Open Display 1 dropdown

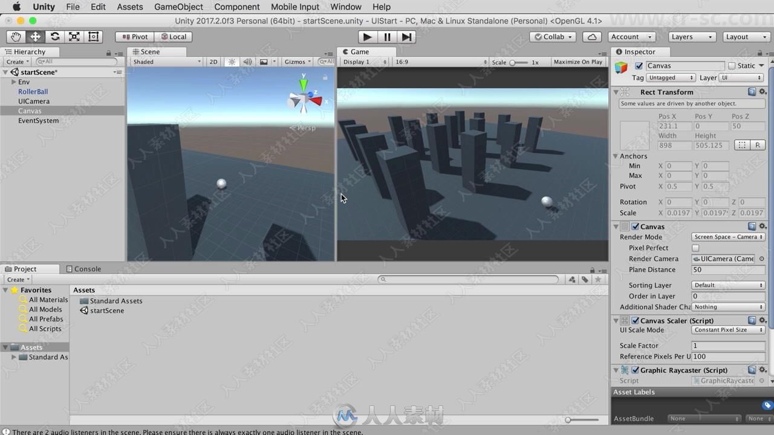[364, 62]
